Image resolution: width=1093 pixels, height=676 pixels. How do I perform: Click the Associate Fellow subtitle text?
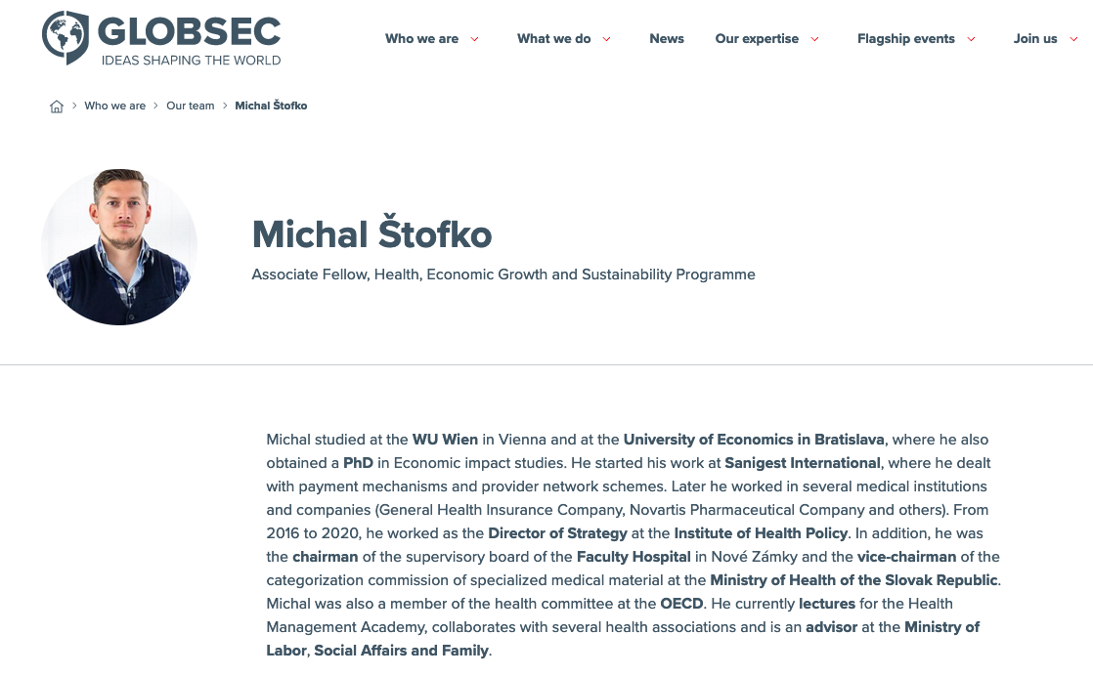click(503, 275)
